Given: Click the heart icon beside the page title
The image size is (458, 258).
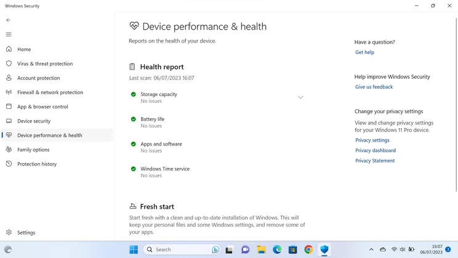Looking at the screenshot, I should click(134, 26).
